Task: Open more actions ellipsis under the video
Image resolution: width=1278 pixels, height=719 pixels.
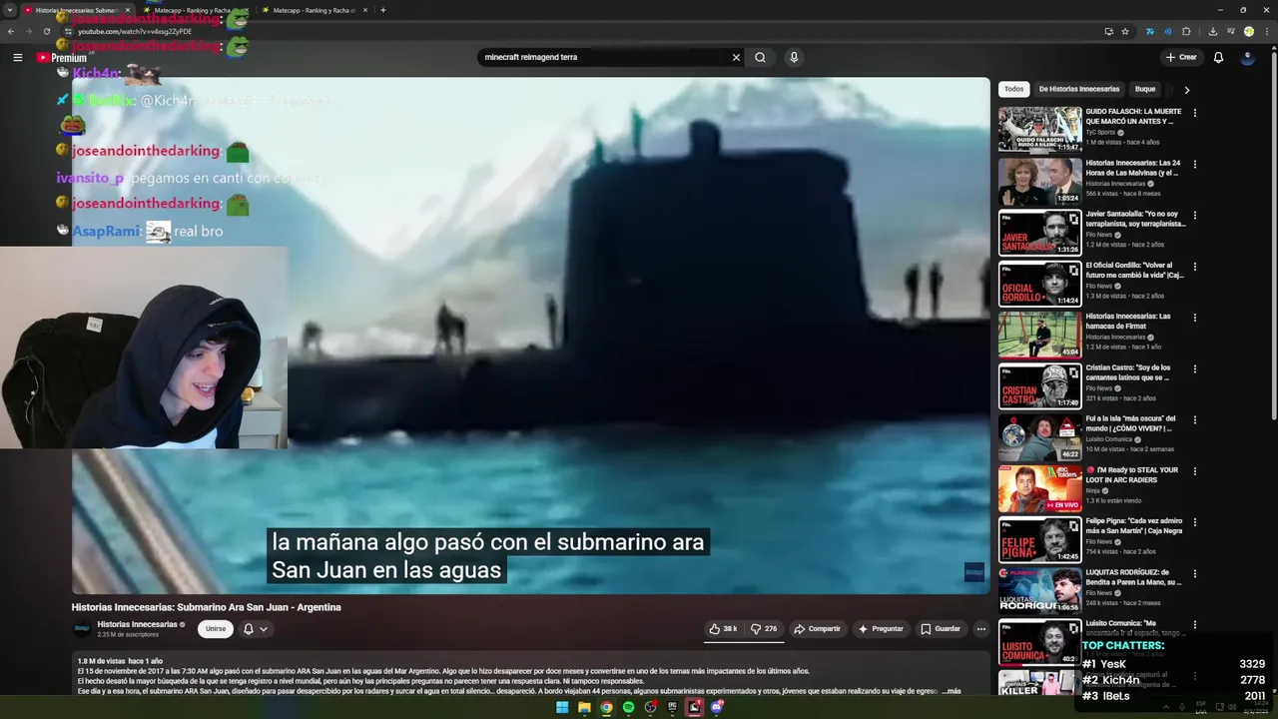Action: coord(980,629)
